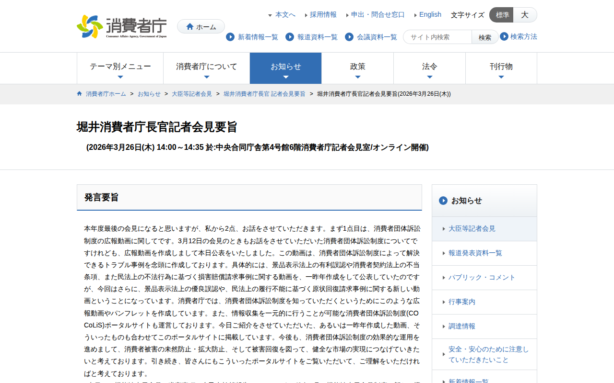614x383 pixels.
Task: Click the arrow icon beside 会議資料一覧
Action: click(x=349, y=37)
